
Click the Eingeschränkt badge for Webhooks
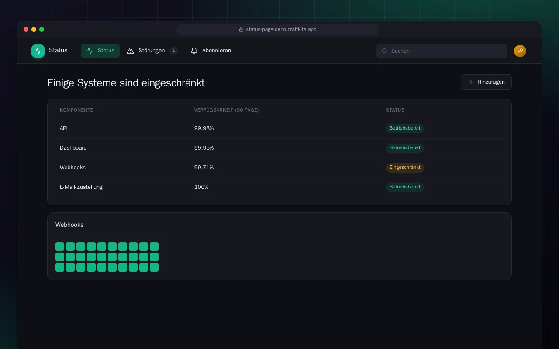(x=405, y=168)
